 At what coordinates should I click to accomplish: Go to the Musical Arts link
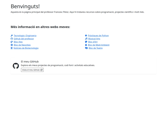coord(94,39)
